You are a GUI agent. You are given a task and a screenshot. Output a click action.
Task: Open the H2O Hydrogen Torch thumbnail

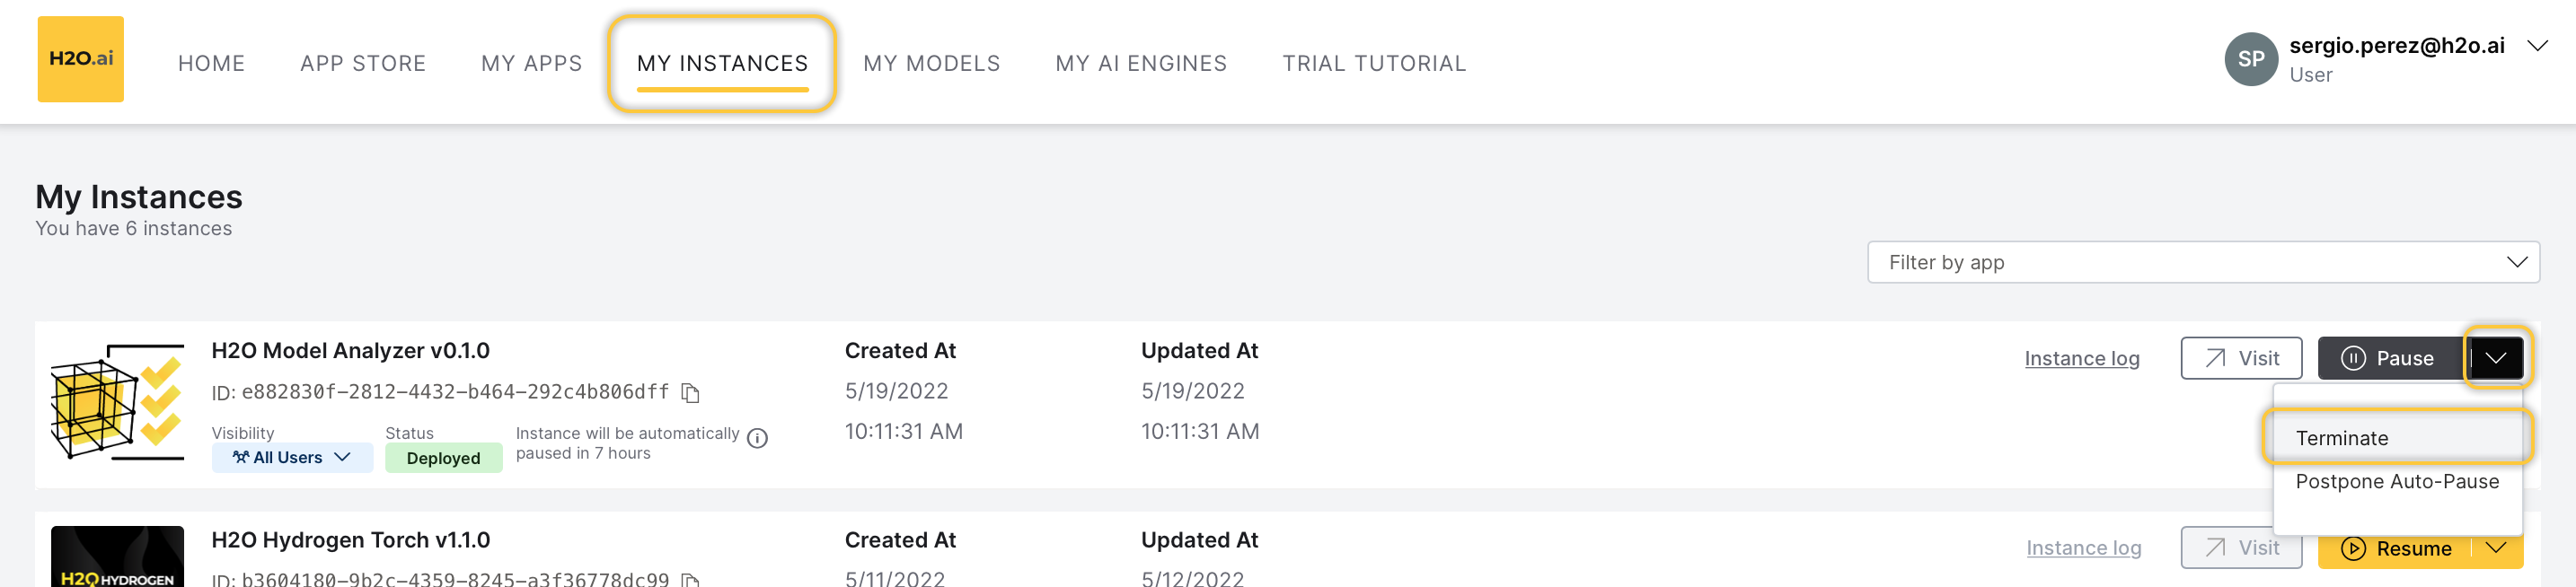(x=117, y=556)
